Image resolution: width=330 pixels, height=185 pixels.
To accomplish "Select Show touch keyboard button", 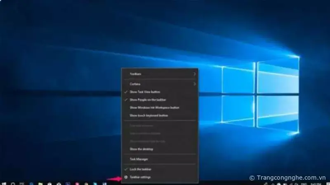I will (x=148, y=116).
